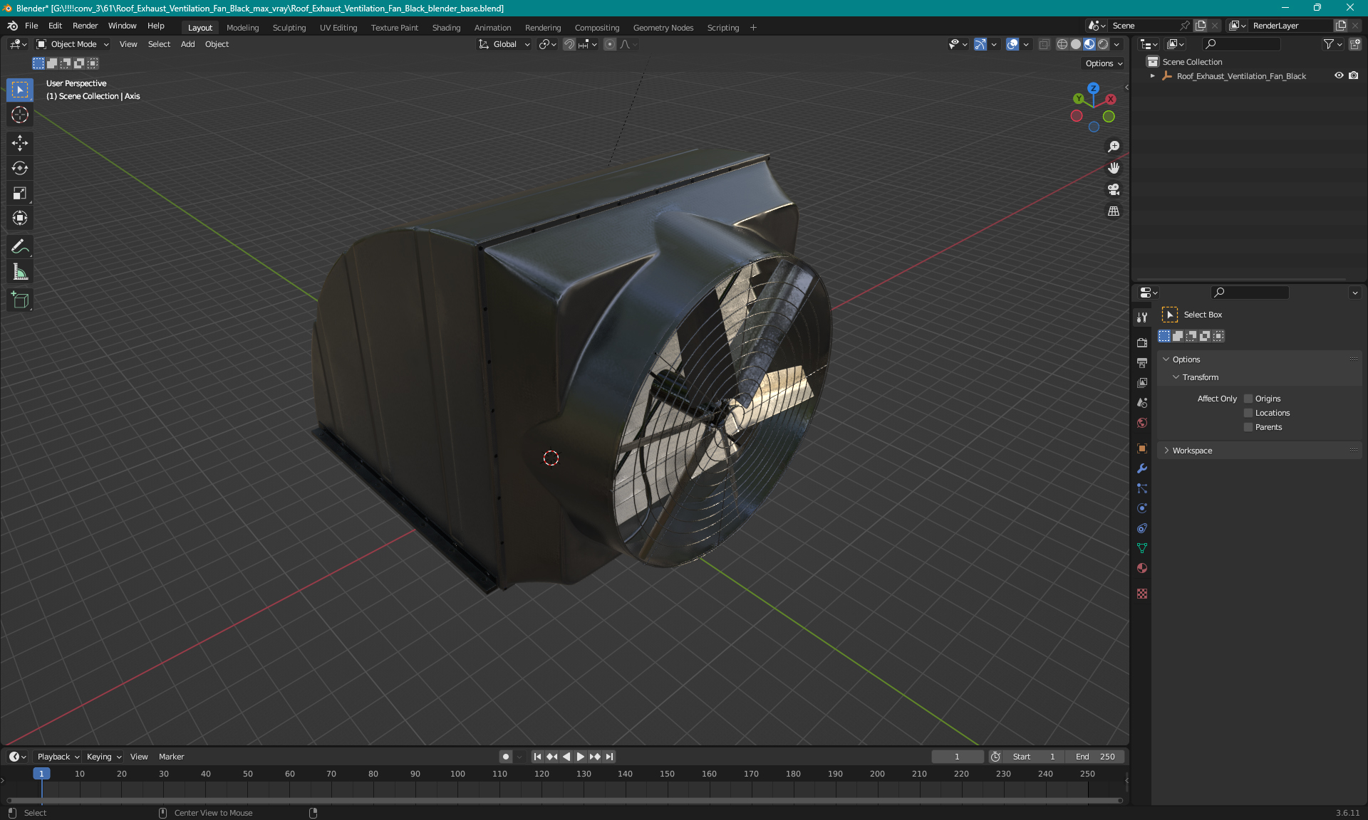Open the World properties tab
This screenshot has width=1368, height=820.
coord(1142,423)
